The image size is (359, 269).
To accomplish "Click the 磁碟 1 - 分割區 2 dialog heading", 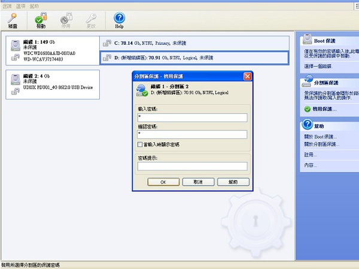I will pyautogui.click(x=170, y=87).
